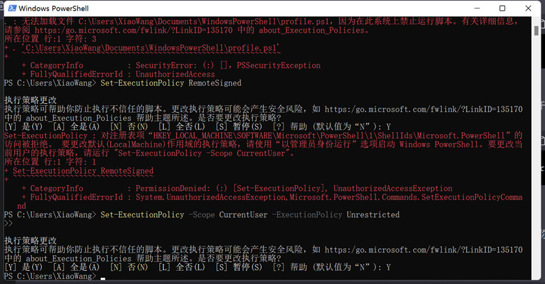The height and width of the screenshot is (284, 545).
Task: Click the '所在位置 行:1 字符: 1' line
Action: [x=50, y=162]
